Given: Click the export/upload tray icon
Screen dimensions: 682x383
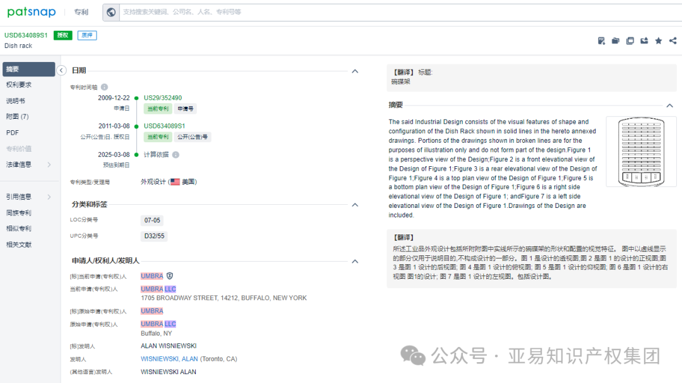Looking at the screenshot, I should click(x=644, y=41).
